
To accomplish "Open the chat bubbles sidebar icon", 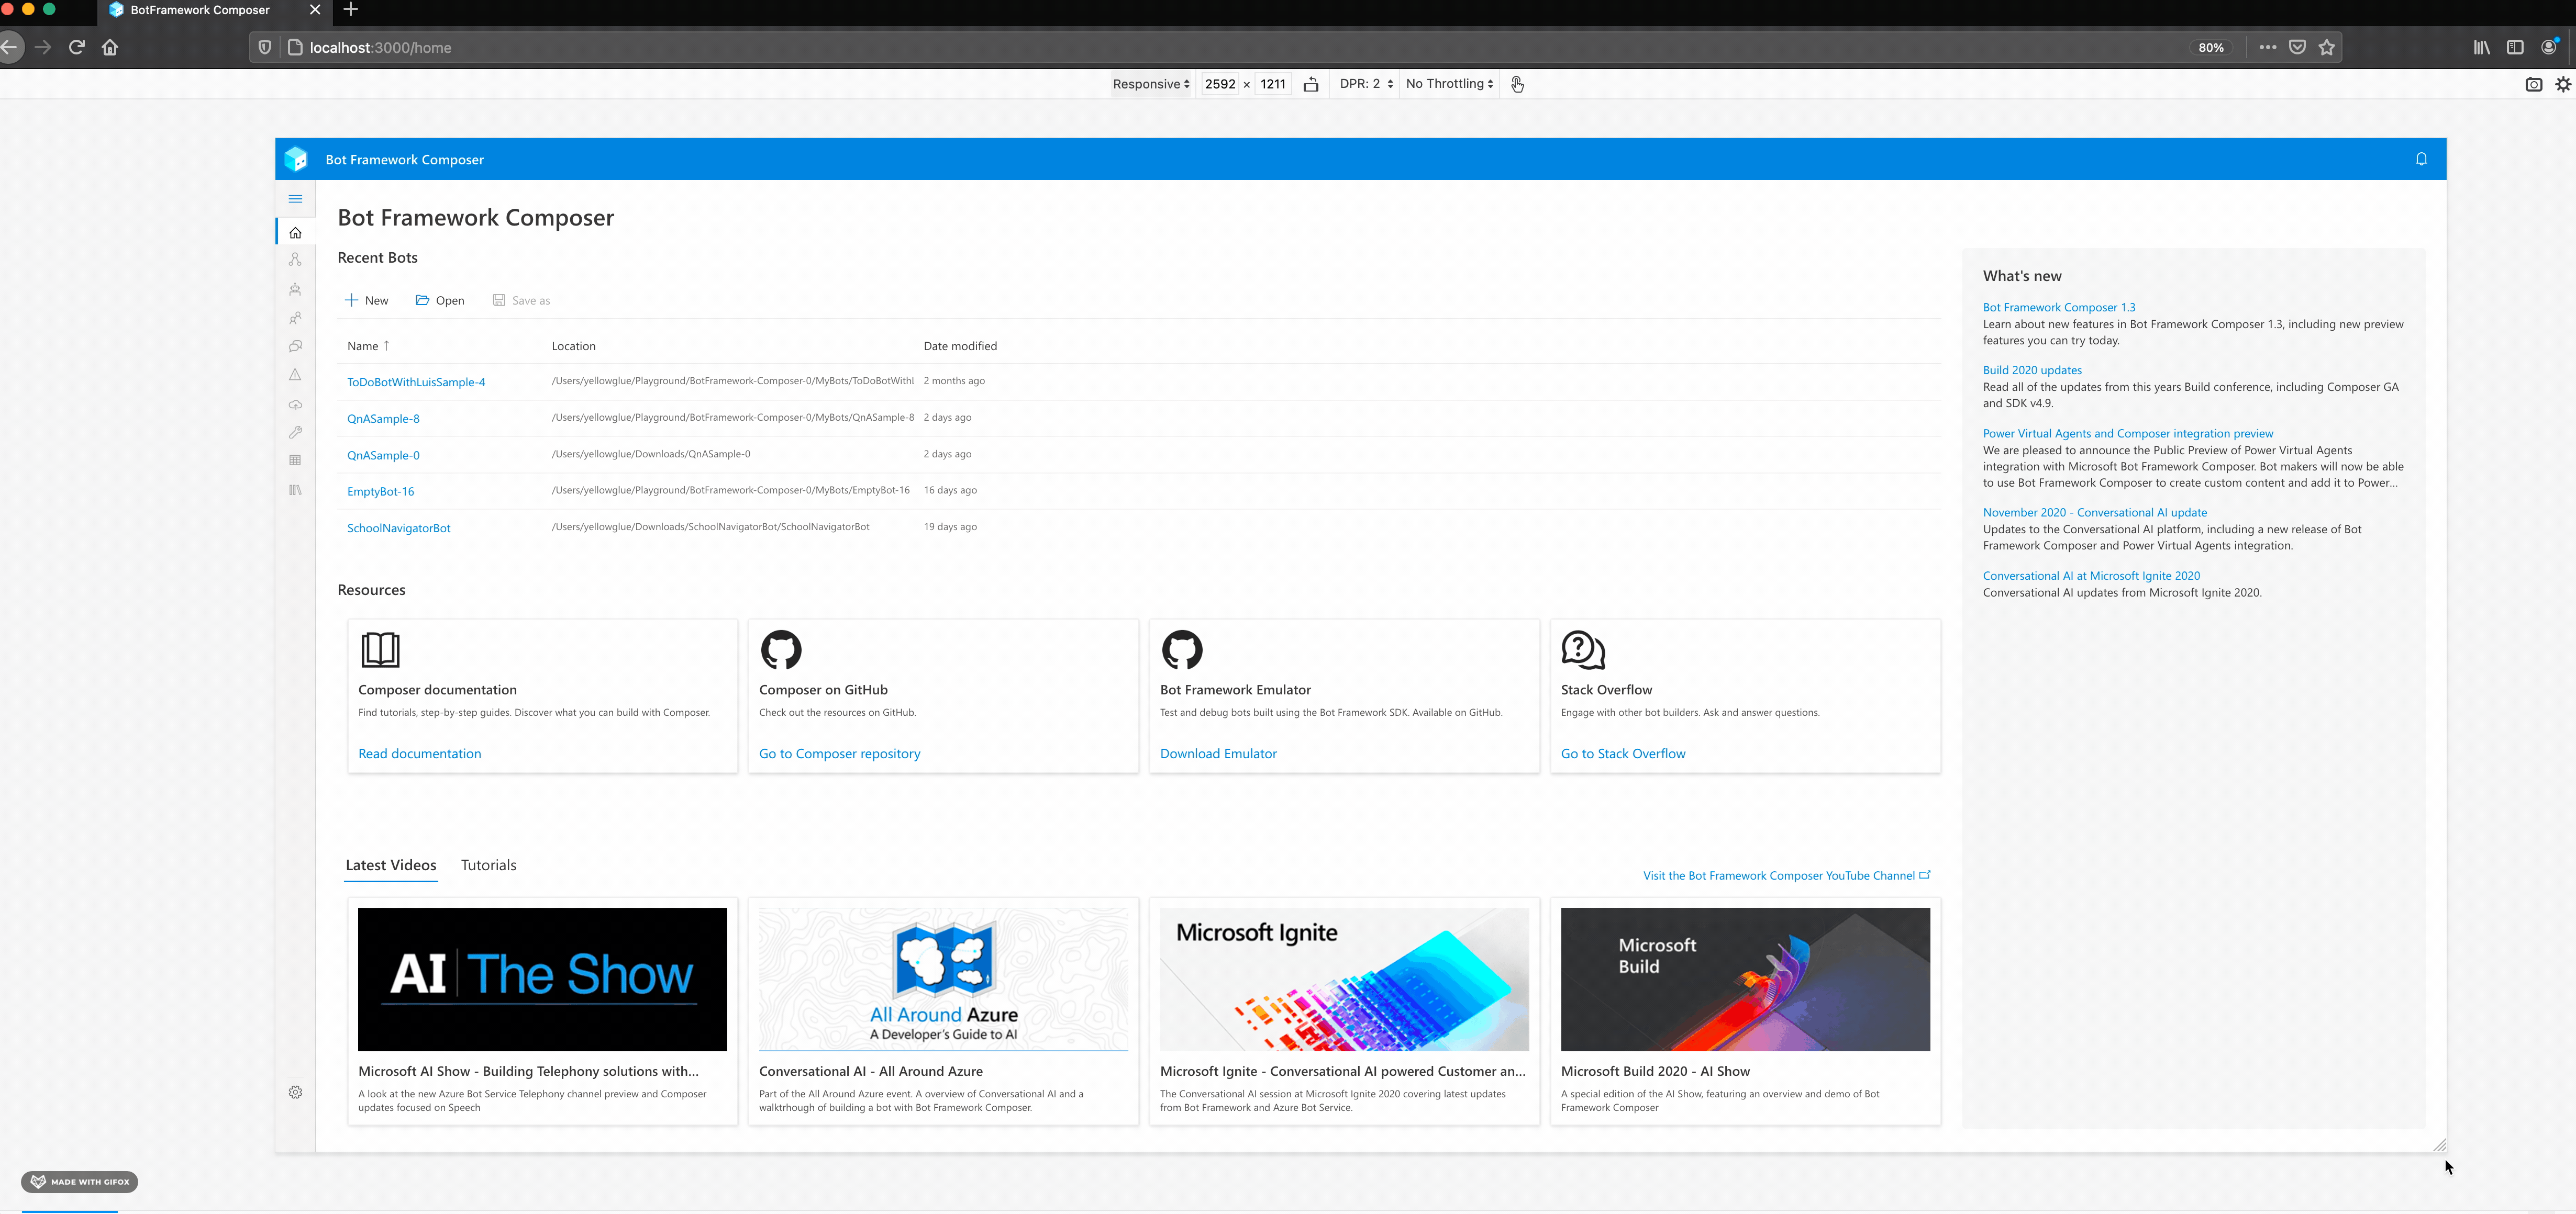I will point(295,347).
